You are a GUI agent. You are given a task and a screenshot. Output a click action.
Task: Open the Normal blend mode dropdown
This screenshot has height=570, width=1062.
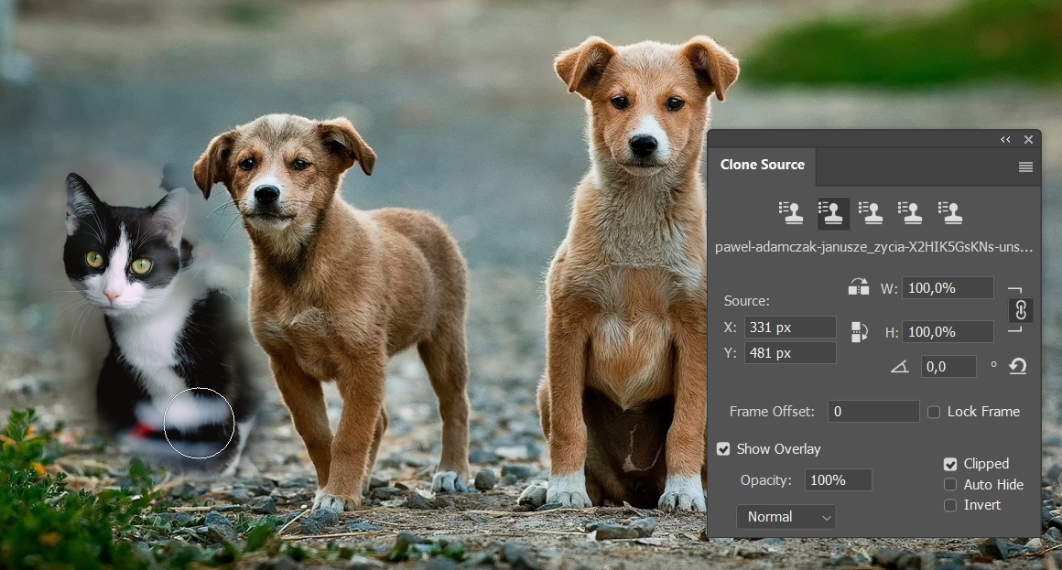coord(786,516)
